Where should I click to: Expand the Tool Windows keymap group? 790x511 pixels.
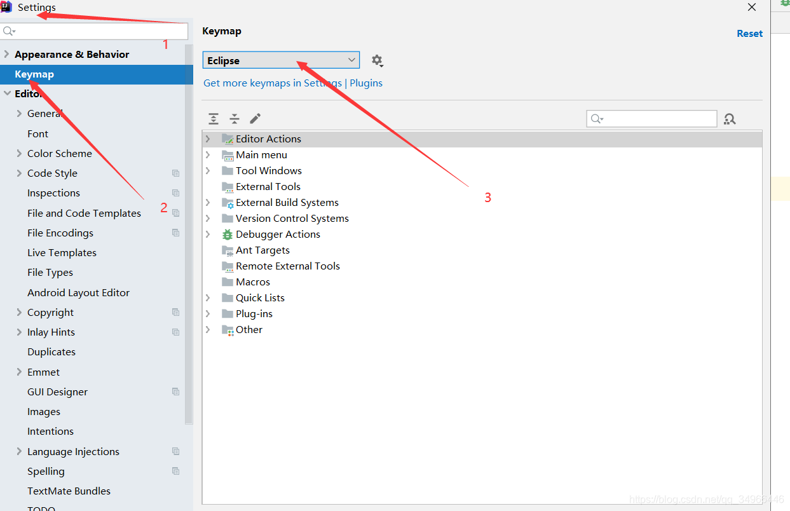[x=208, y=171]
